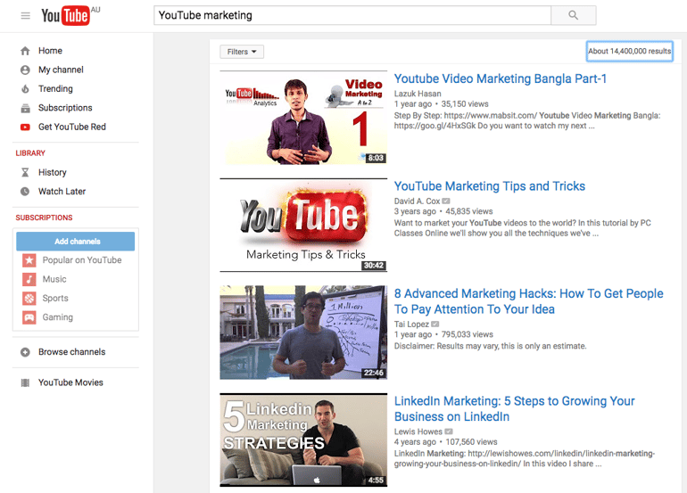
Task: Open Youtube Video Marketing Bangla Part-1 title
Action: (x=501, y=78)
